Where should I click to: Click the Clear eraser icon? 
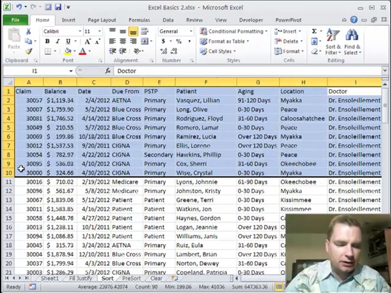click(314, 51)
